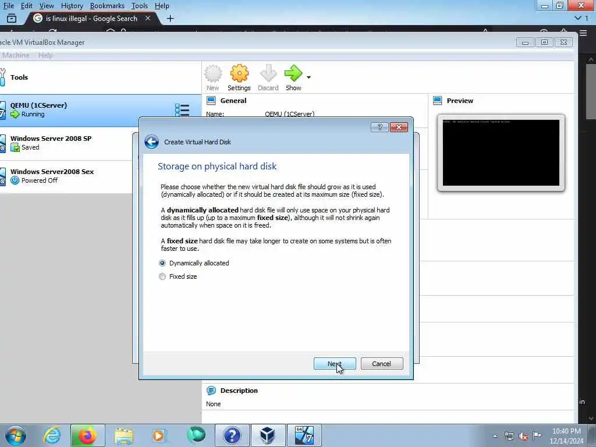Click the blue question mark taskbar icon
This screenshot has height=447, width=596.
pos(232,435)
